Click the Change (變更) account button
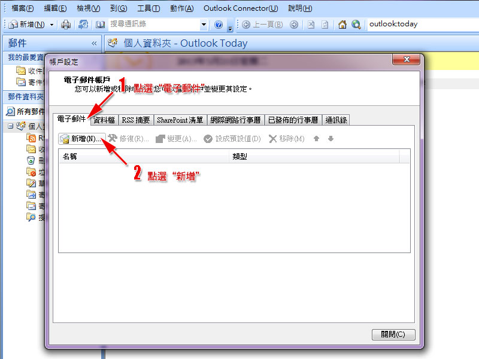 pos(176,139)
